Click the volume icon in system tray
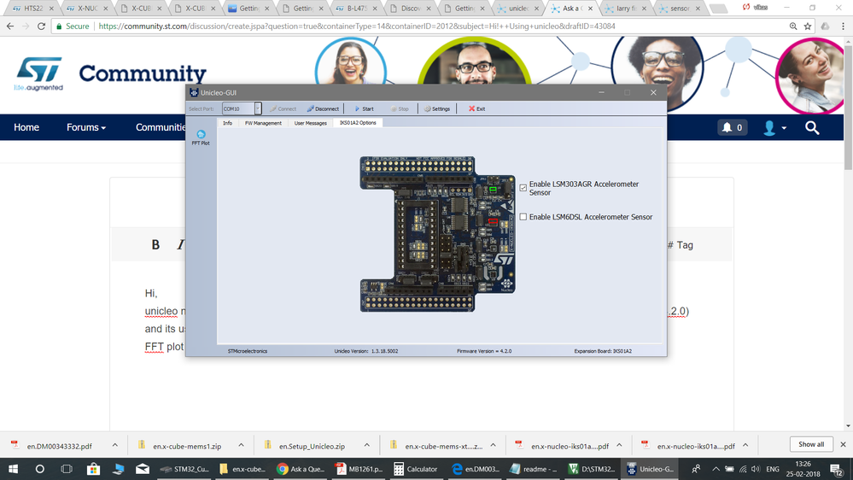The height and width of the screenshot is (480, 853). (x=755, y=469)
